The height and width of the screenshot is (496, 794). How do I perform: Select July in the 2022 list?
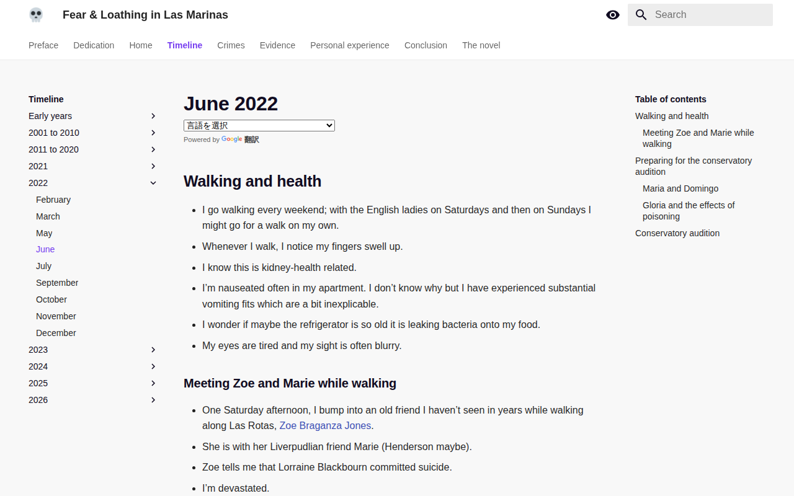(43, 266)
